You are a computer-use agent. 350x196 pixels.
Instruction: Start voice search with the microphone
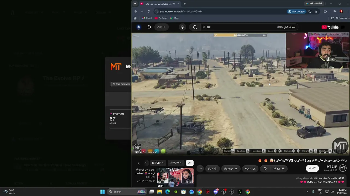[x=182, y=27]
